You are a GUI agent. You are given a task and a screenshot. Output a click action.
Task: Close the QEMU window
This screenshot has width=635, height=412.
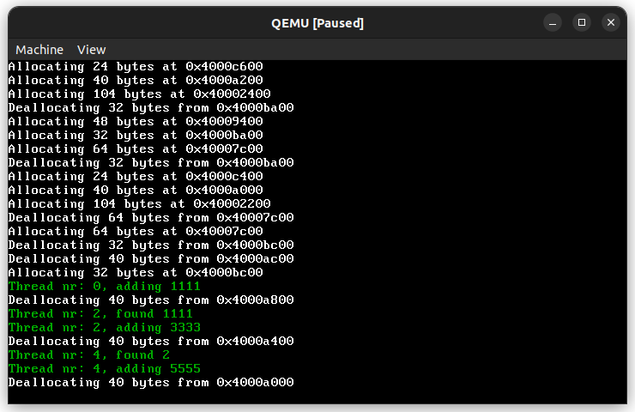coord(611,22)
